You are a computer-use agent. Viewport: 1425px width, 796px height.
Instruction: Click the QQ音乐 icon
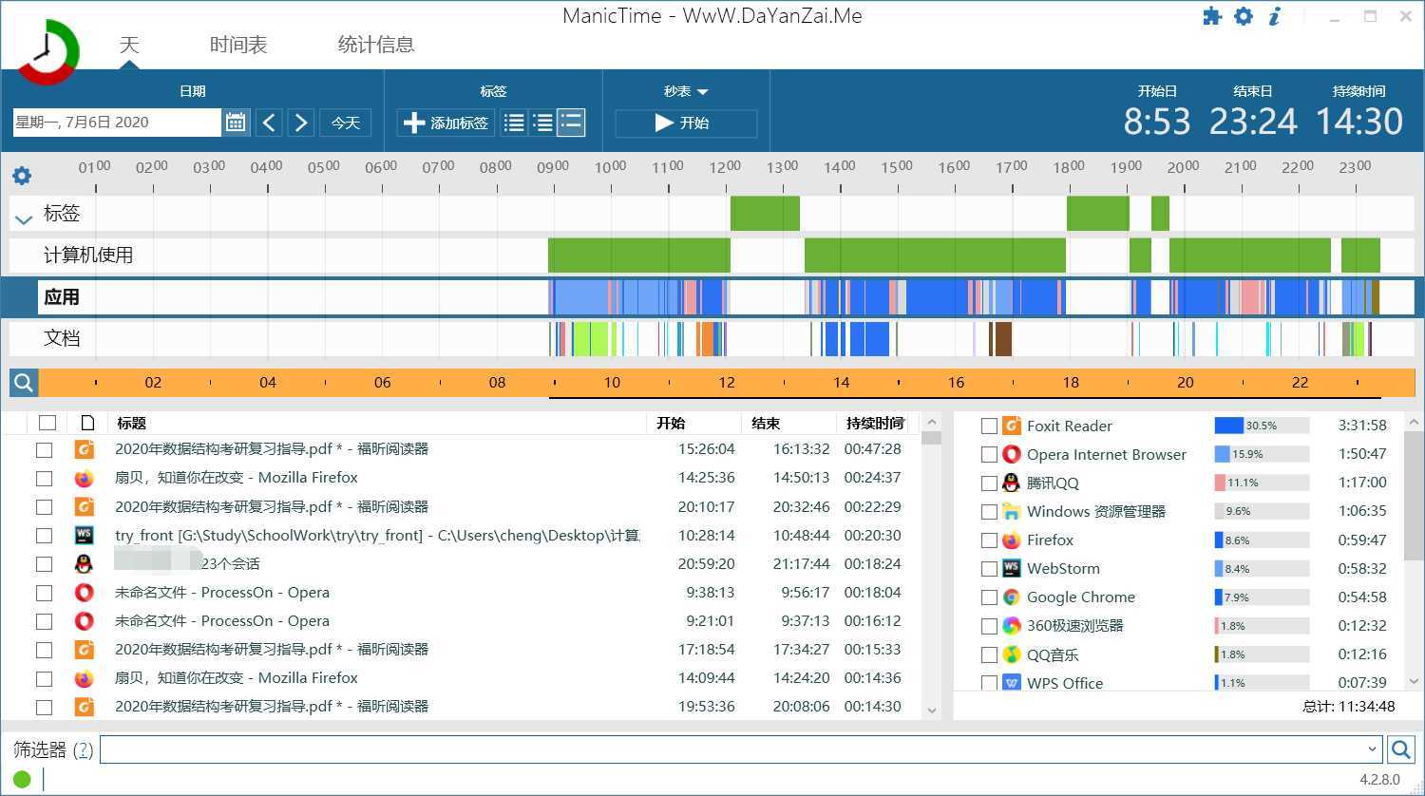1012,654
